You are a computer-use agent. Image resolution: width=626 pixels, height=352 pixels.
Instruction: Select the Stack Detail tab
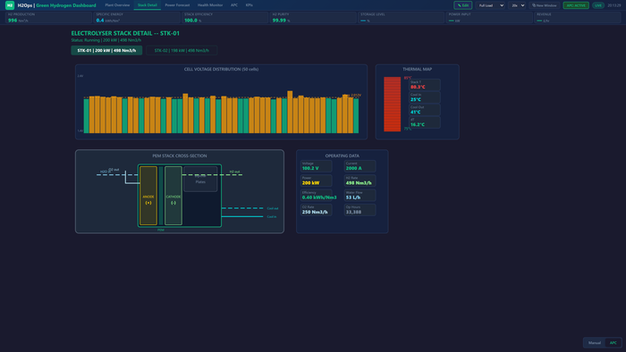[148, 5]
